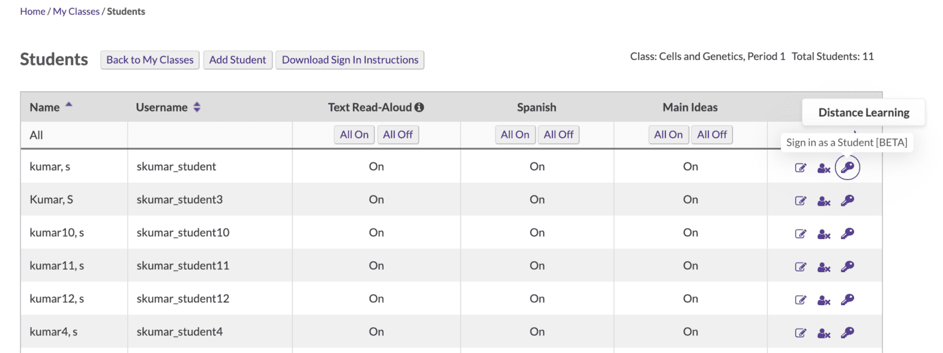Image resolution: width=943 pixels, height=353 pixels.
Task: Turn All Off for Main Ideas column
Action: (712, 134)
